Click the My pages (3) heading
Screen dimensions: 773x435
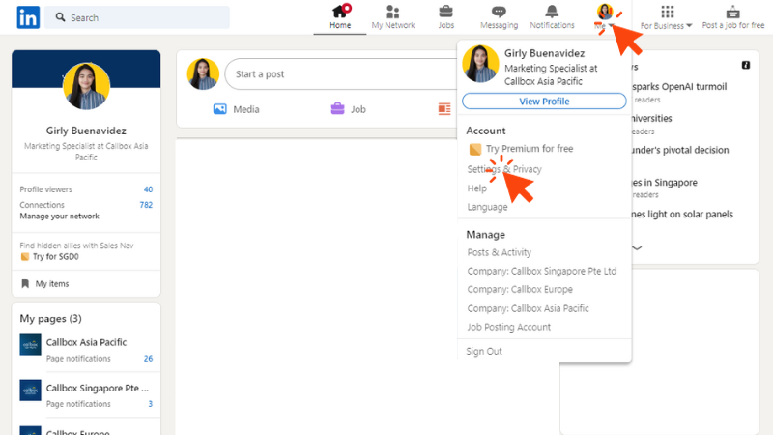(x=50, y=318)
